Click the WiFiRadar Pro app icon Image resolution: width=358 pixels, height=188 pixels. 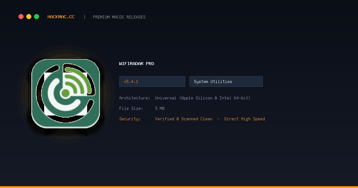point(66,93)
